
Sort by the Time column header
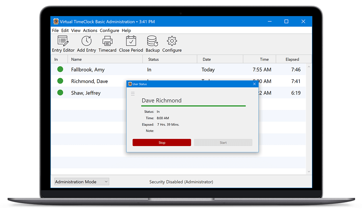(260, 59)
